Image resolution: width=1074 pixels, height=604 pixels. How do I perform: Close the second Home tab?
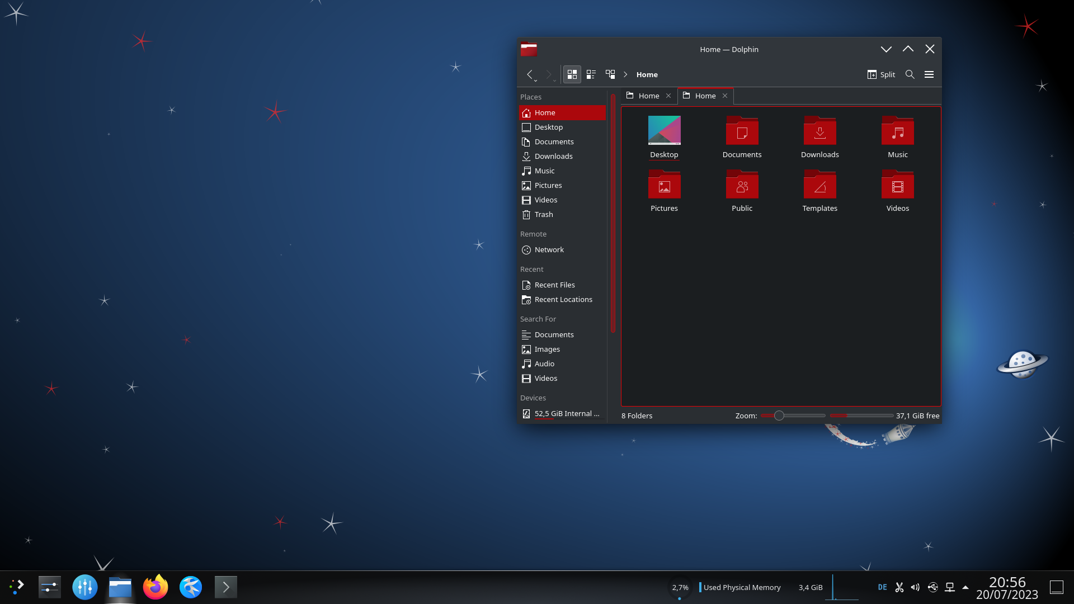point(725,96)
